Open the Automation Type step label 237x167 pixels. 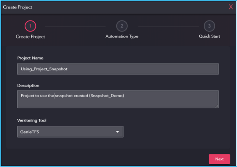pyautogui.click(x=122, y=36)
